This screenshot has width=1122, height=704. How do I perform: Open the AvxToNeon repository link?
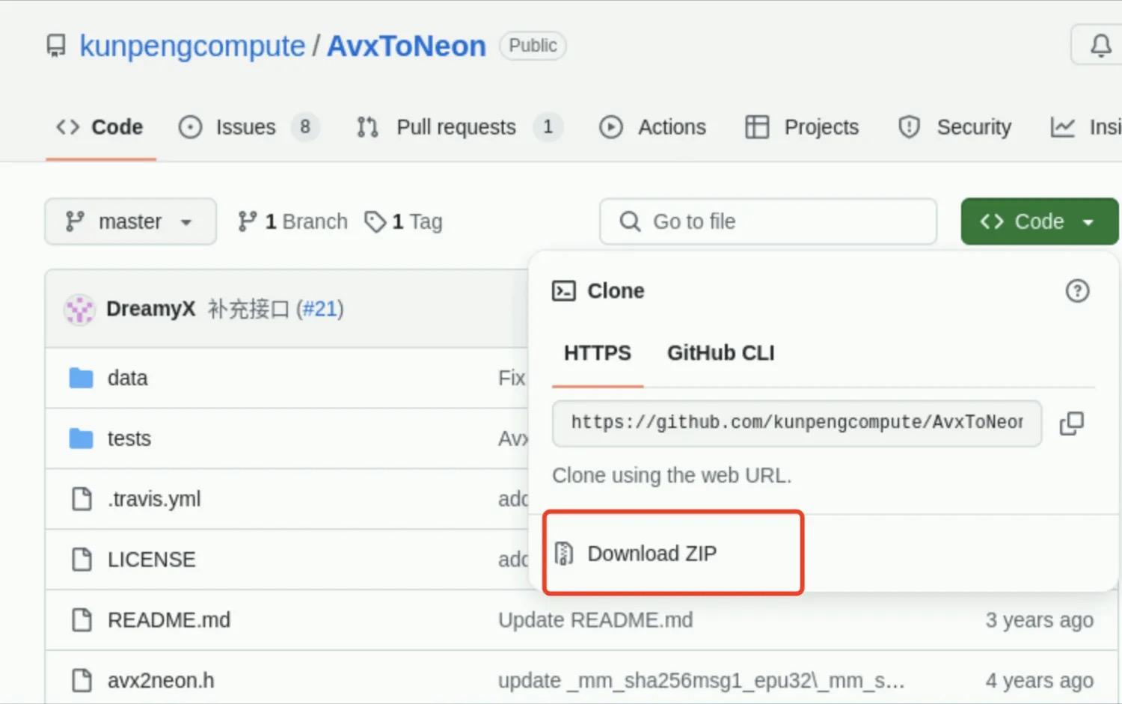pyautogui.click(x=407, y=46)
